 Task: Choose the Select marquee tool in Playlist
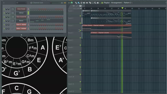[92, 3]
